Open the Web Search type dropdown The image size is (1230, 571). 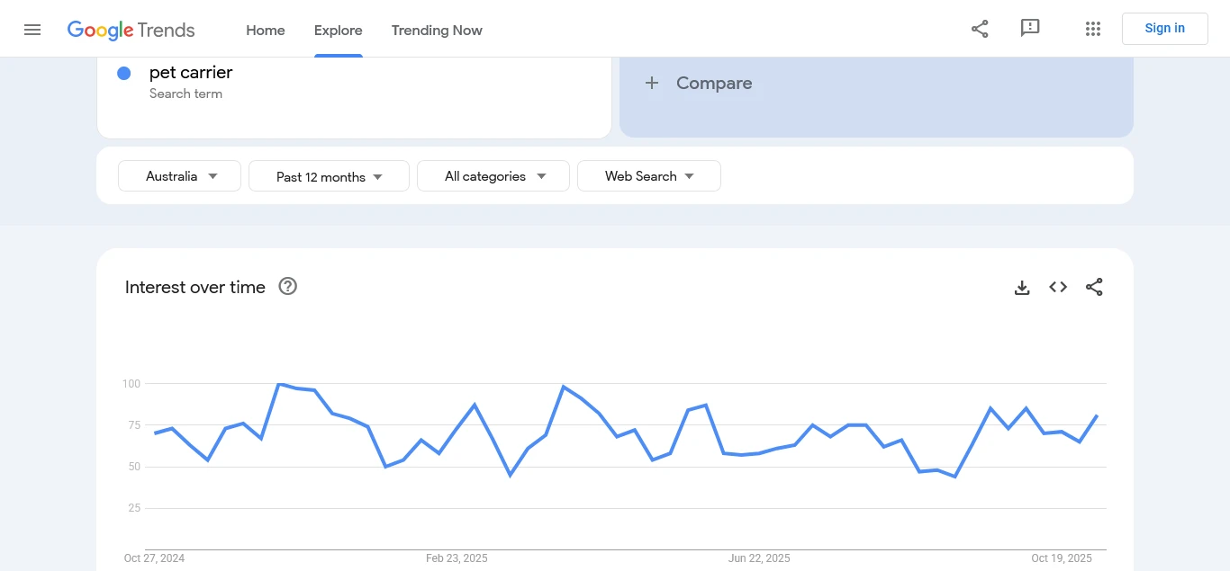pyautogui.click(x=648, y=176)
